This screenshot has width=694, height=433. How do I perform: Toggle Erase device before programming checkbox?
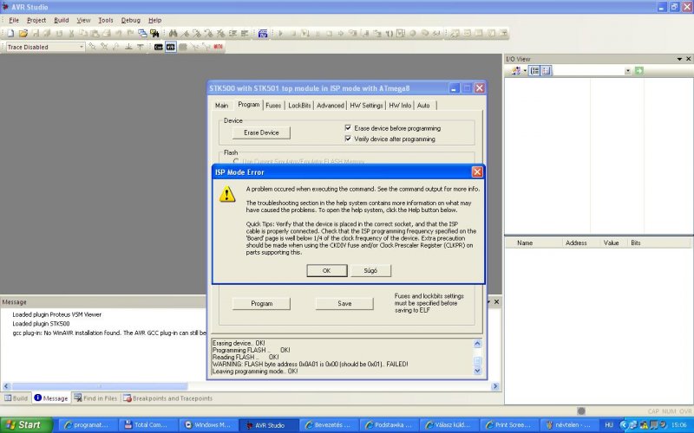click(348, 127)
